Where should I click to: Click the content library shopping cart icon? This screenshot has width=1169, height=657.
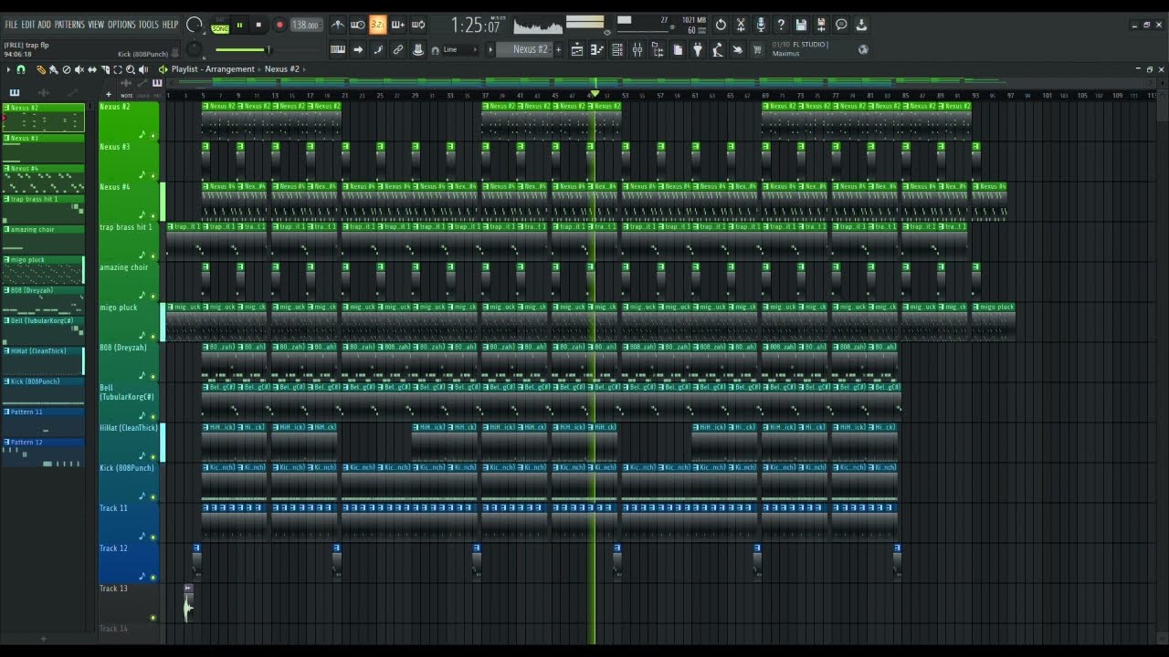[757, 49]
